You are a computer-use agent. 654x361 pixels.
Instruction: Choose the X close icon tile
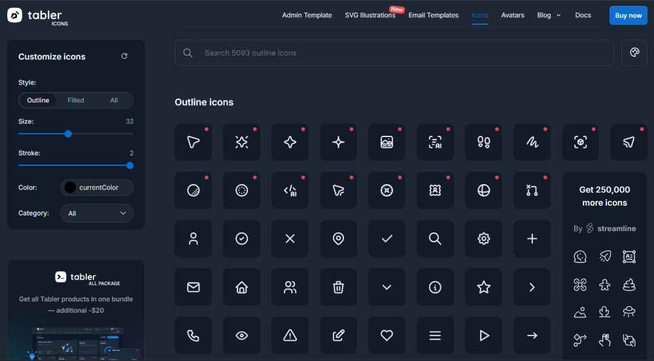coord(290,238)
